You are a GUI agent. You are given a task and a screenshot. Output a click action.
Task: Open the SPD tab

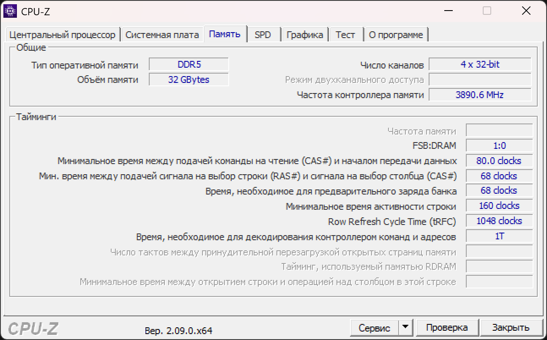(263, 35)
